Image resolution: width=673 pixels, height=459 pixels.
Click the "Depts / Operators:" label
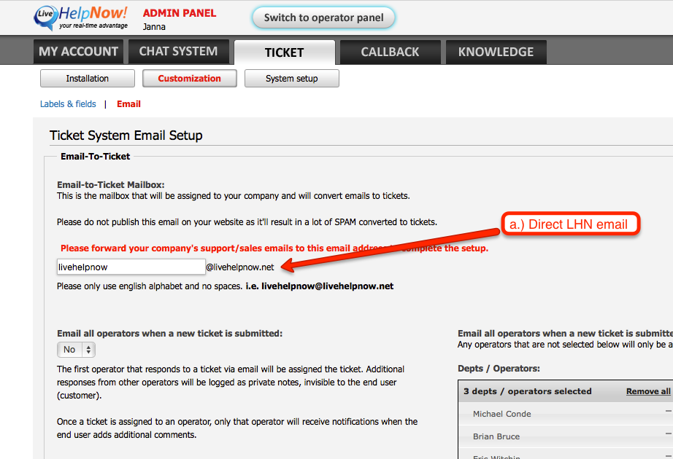click(499, 369)
